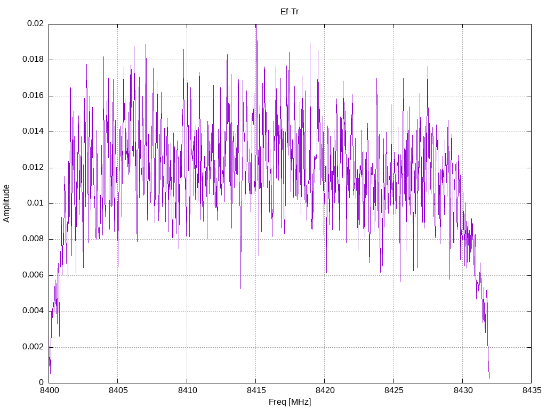Screen dimensions: 546x409
Task: Click the x-axis tick label 8425
Action: pyautogui.click(x=394, y=390)
